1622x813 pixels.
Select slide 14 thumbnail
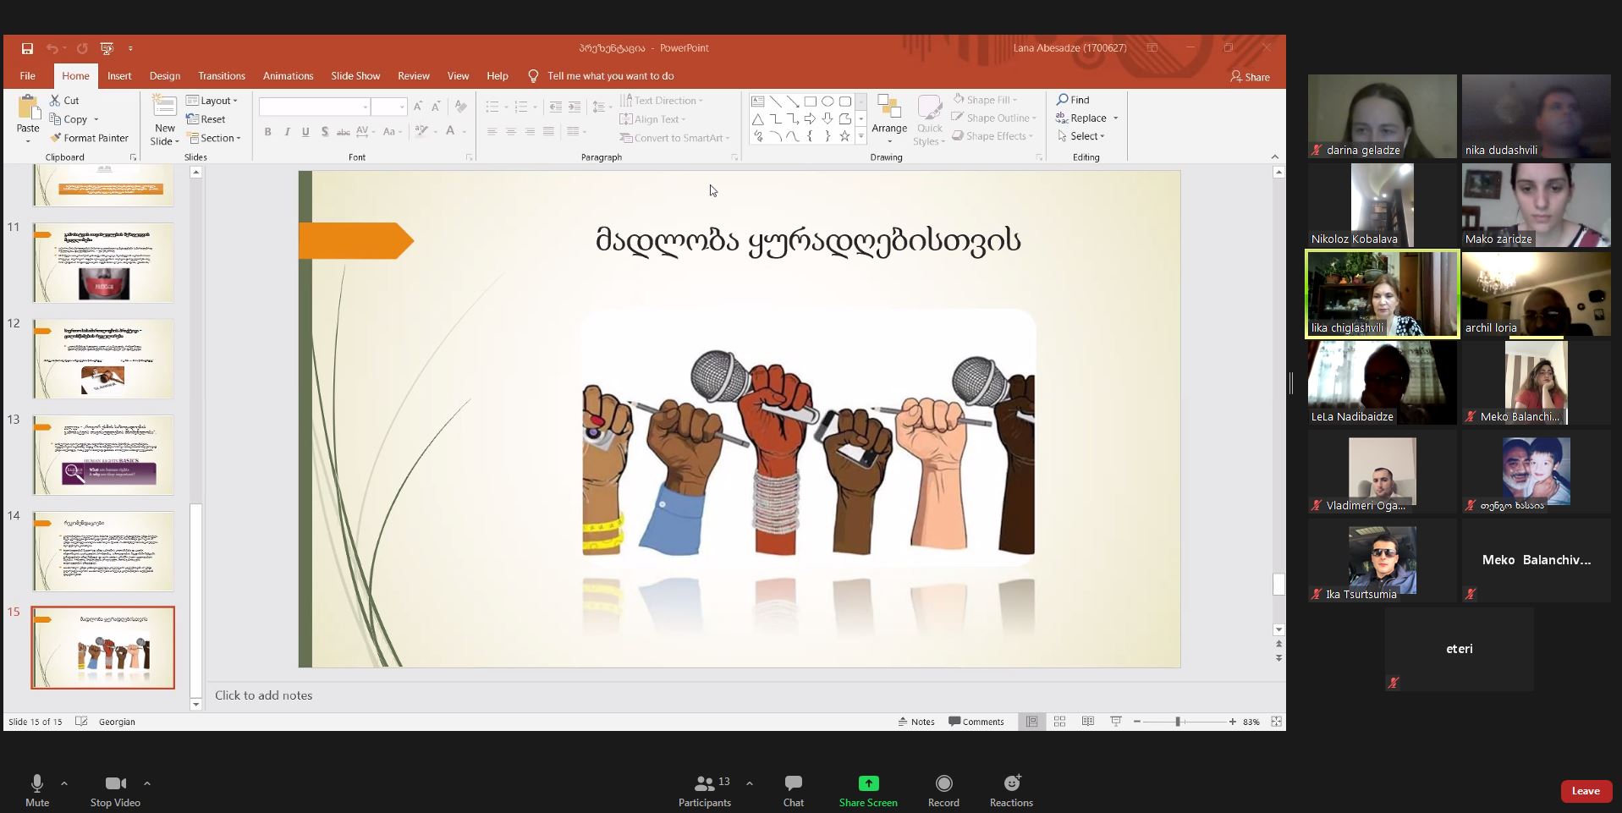click(x=103, y=551)
